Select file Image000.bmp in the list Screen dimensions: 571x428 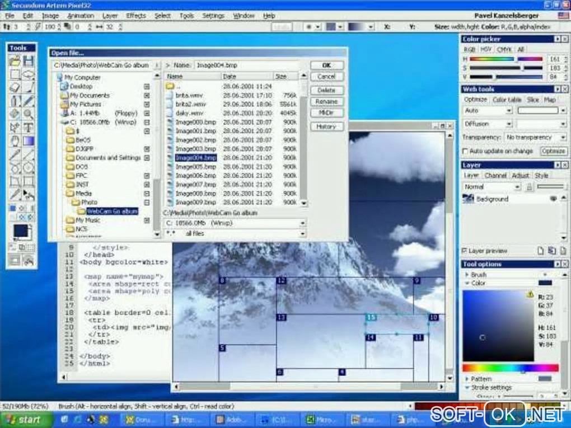(x=195, y=123)
